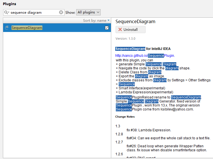Toggle the SequenceDiagram enabled checkbox

click(x=107, y=28)
